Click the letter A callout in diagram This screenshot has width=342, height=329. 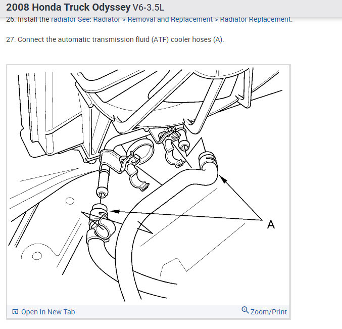271,224
